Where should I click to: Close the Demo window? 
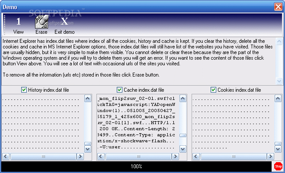click(x=278, y=7)
